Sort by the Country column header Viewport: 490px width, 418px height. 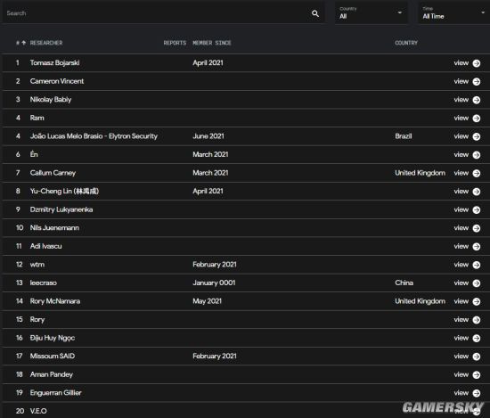pos(406,43)
